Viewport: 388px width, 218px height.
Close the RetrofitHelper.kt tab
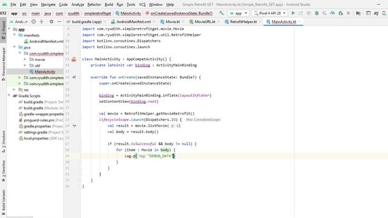click(260, 22)
